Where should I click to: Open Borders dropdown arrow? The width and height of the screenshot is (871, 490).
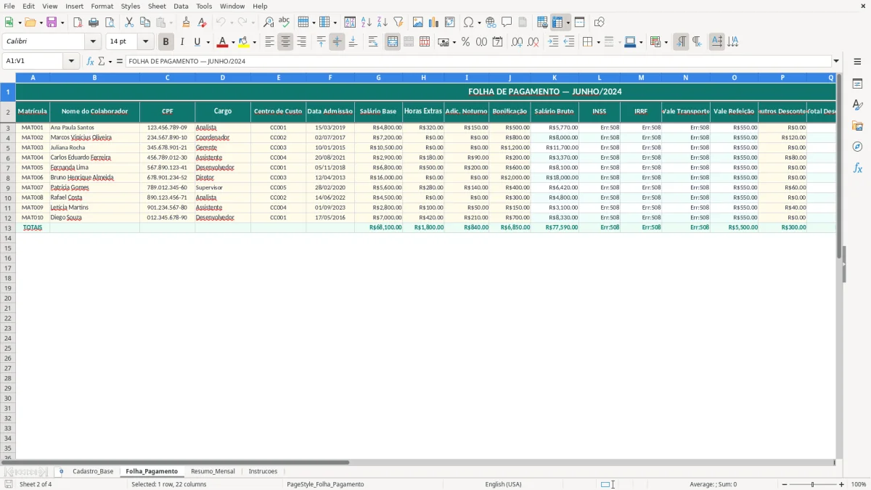(x=597, y=42)
